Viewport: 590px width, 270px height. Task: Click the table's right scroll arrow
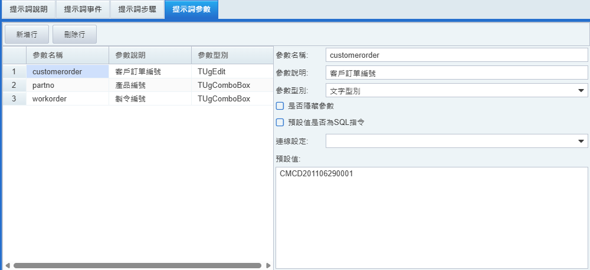(x=268, y=265)
